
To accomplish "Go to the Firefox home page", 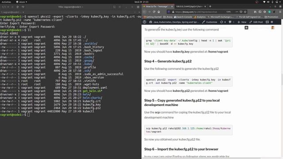I will click(x=159, y=12).
